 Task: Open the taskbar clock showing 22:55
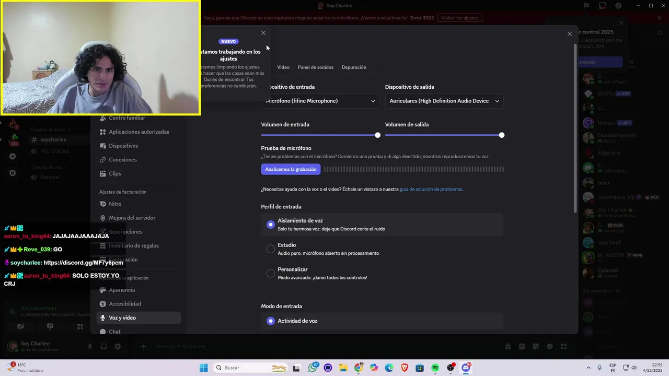[x=653, y=368]
